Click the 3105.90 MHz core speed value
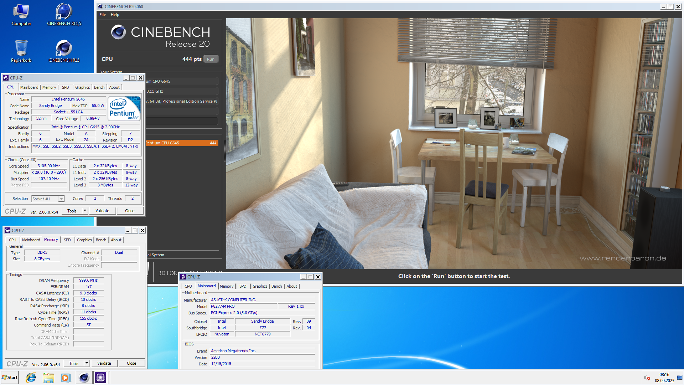 [49, 166]
